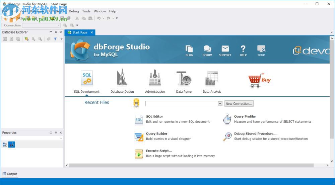Open the Help menu in the menu bar
The width and height of the screenshot is (335, 185).
[x=113, y=11]
